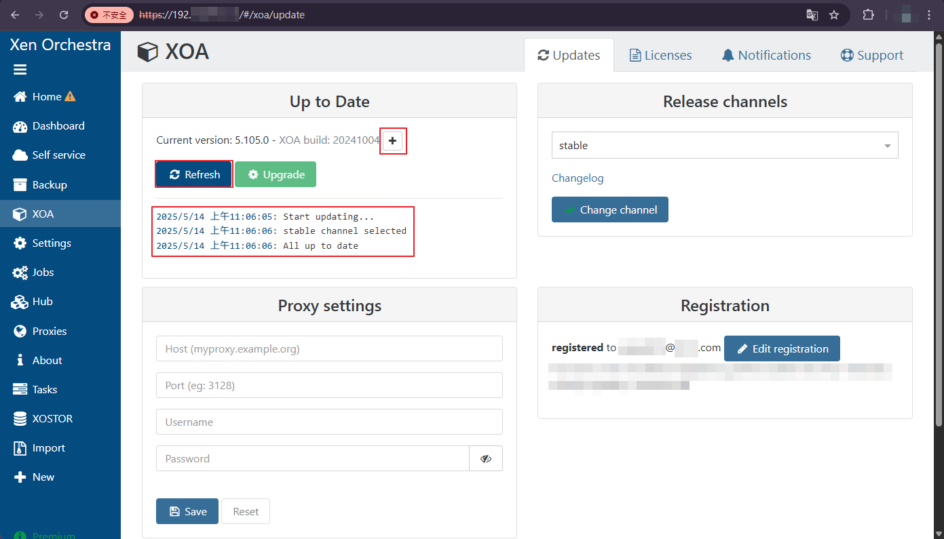Open the Notifications tab
Screen dimensions: 944x539
click(766, 55)
